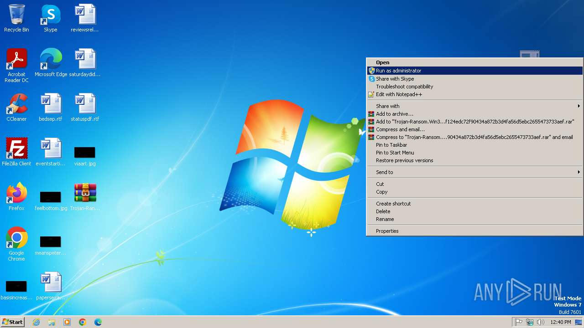584x328 pixels.
Task: Choose Edit with Notepad++
Action: (474, 94)
